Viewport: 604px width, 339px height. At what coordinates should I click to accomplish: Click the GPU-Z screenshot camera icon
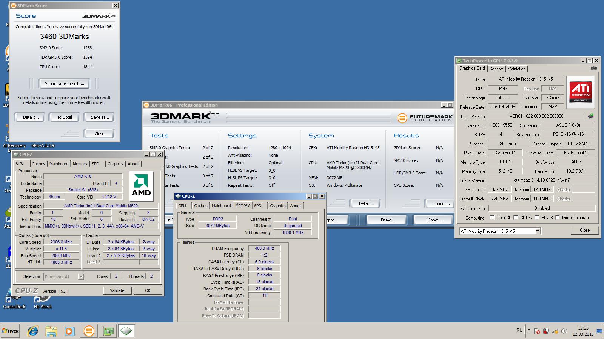[x=594, y=68]
